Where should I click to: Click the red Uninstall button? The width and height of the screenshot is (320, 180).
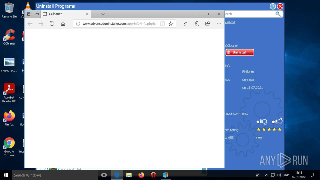[x=239, y=52]
